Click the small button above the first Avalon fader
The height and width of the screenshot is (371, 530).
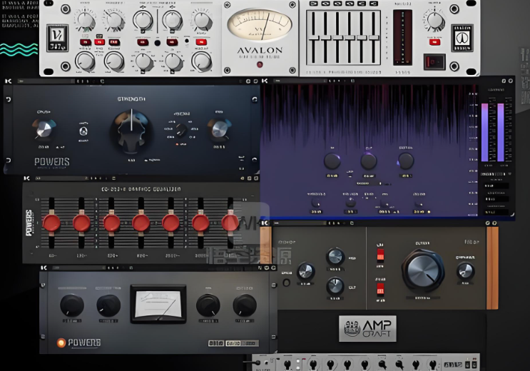(x=313, y=4)
